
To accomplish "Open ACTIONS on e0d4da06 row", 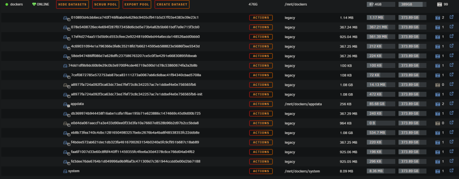I will (261, 123).
